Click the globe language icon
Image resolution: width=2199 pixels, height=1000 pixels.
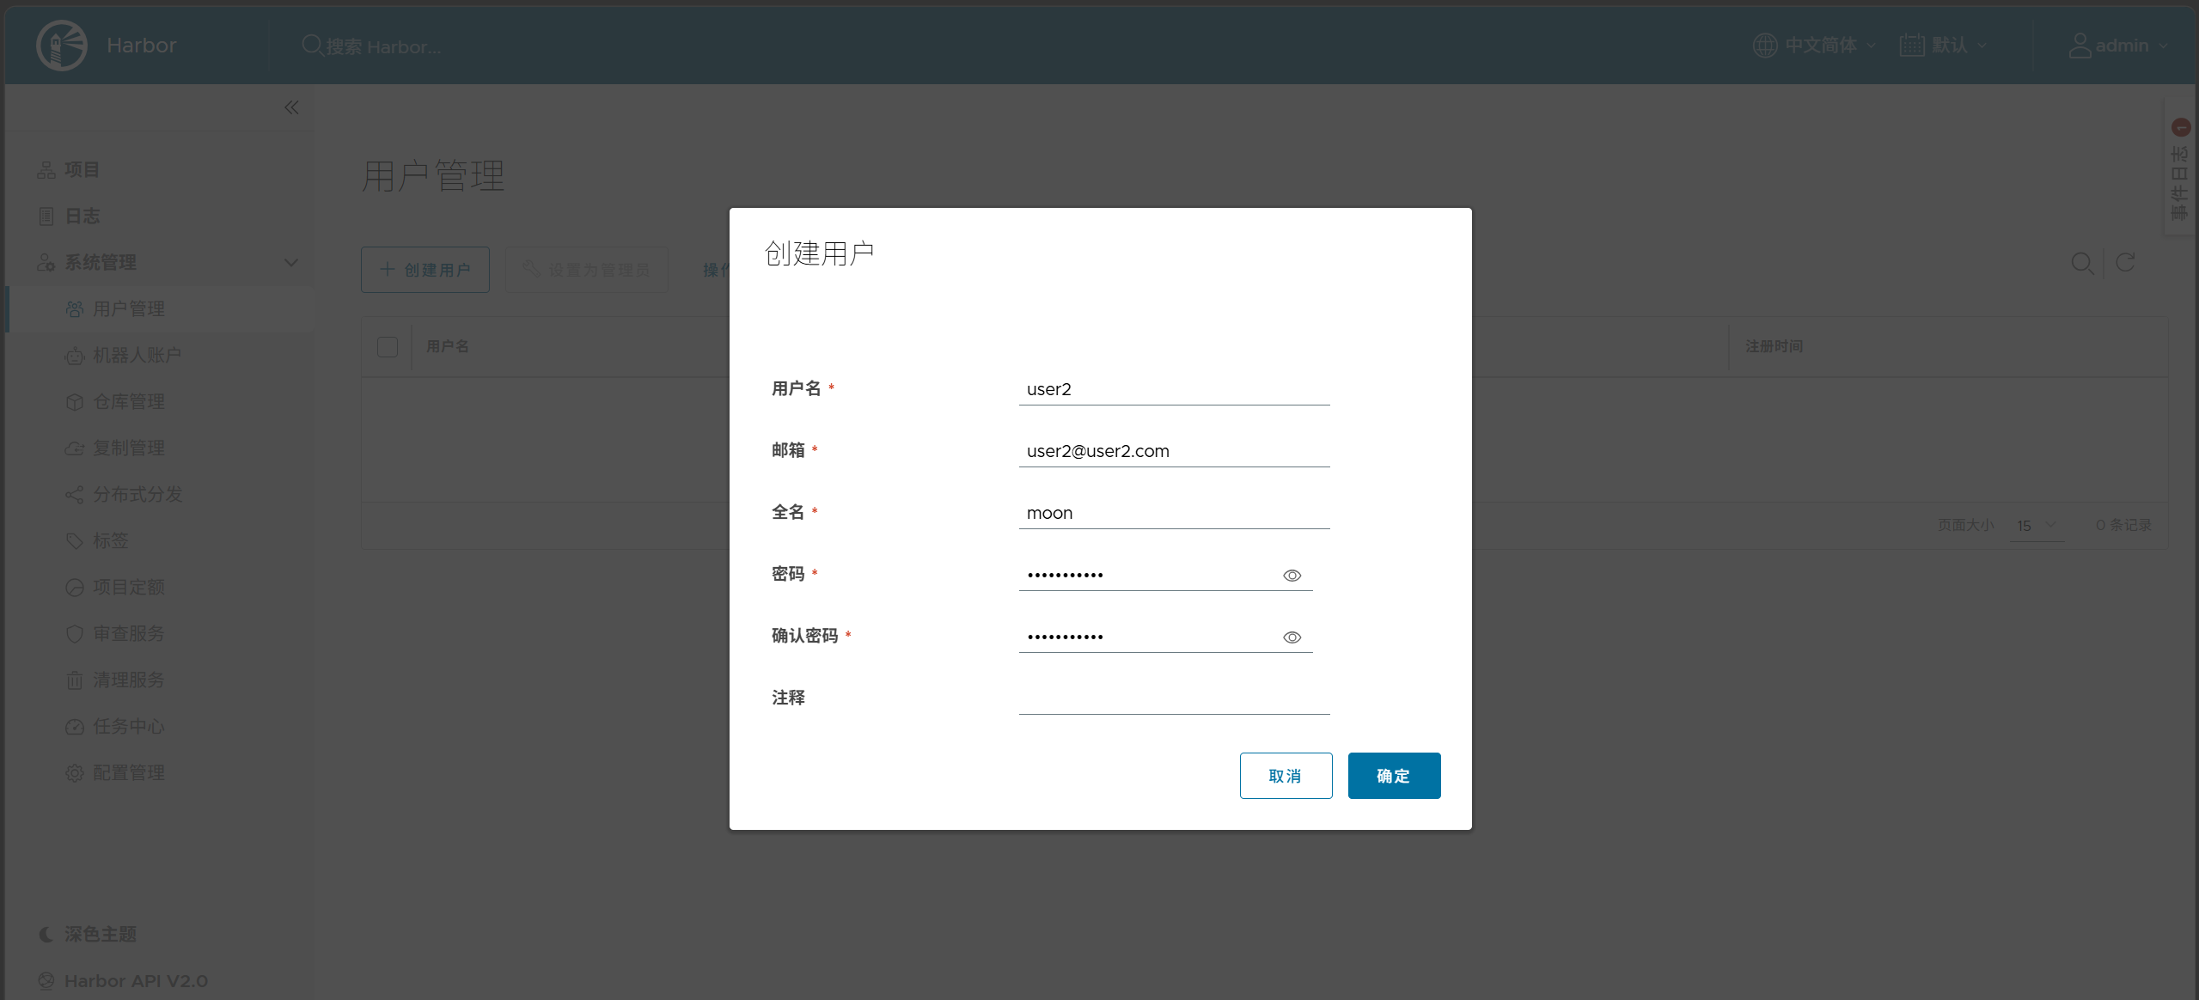(1764, 45)
